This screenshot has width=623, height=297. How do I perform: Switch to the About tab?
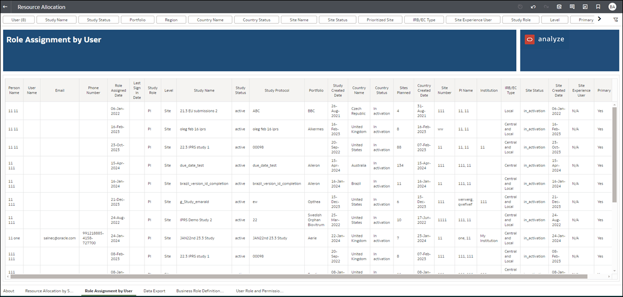(9, 291)
